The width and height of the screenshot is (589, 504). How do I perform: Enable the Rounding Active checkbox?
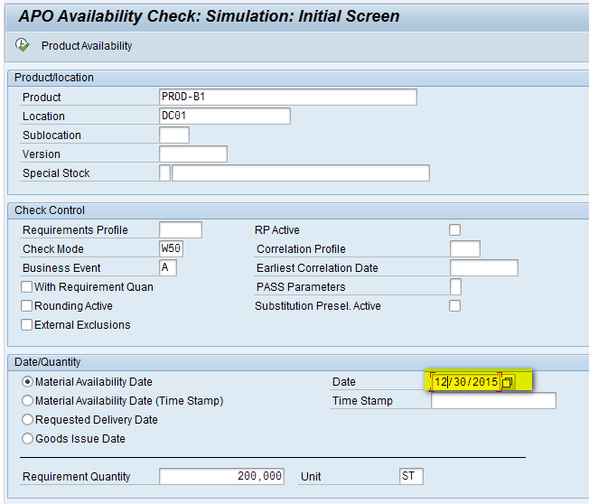(27, 305)
